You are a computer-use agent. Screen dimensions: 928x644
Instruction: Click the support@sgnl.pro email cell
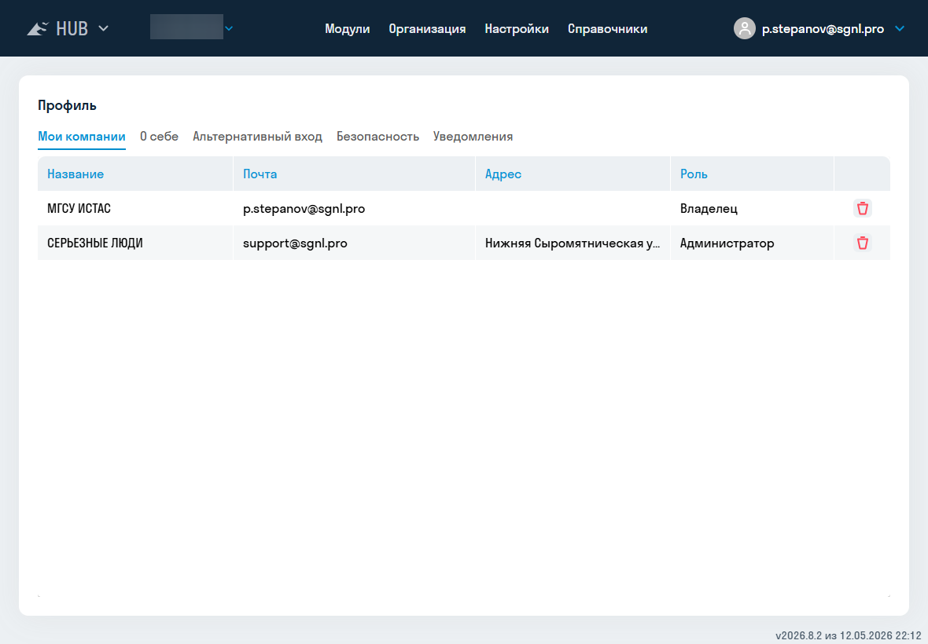(x=354, y=243)
